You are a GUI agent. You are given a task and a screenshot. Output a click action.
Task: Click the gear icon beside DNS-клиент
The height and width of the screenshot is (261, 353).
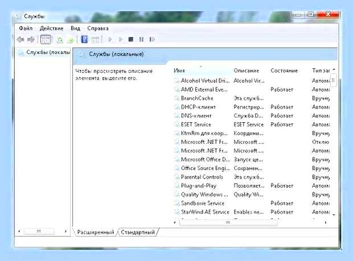(x=176, y=116)
